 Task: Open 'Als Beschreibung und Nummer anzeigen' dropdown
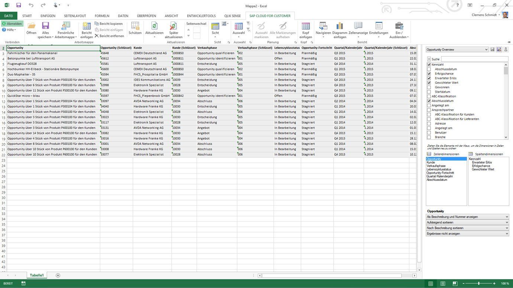467,216
